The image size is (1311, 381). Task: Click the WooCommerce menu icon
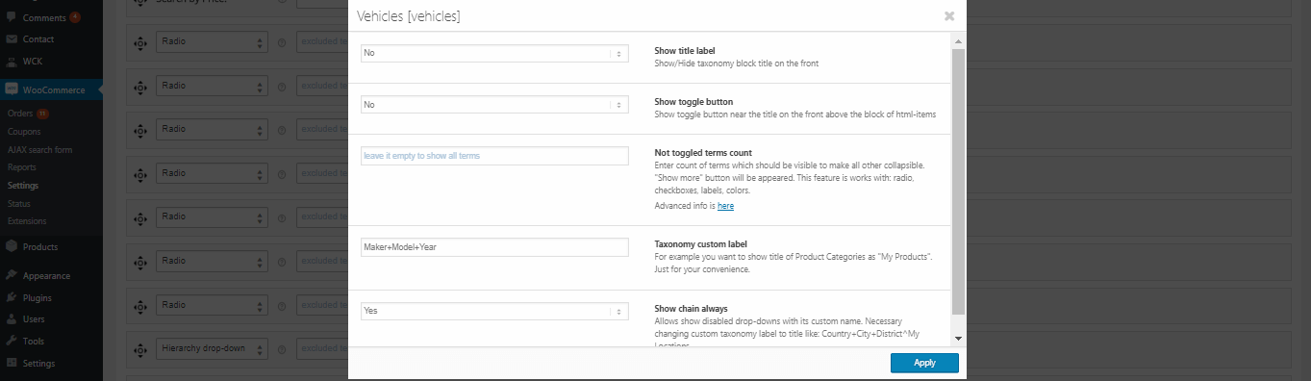tap(12, 90)
